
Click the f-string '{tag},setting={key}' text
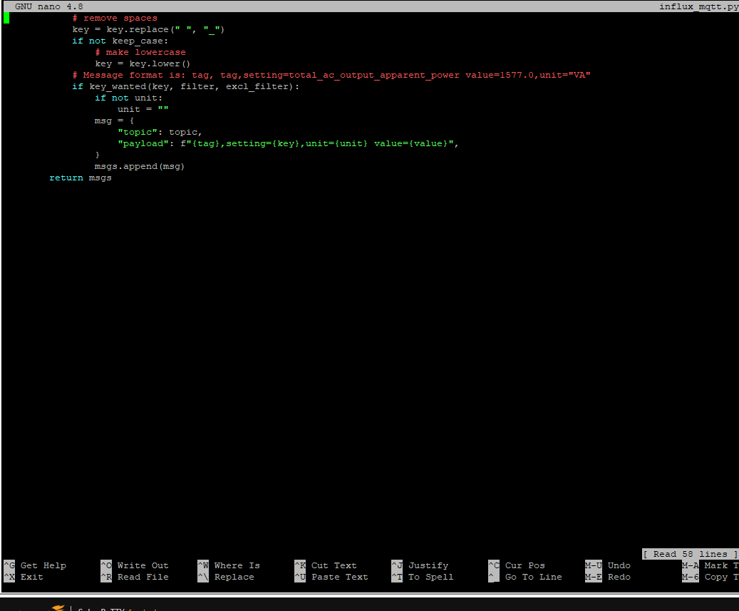[244, 143]
